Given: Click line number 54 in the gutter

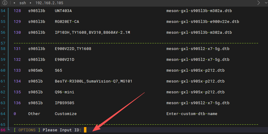Looking at the screenshot, I should (x=3, y=11).
